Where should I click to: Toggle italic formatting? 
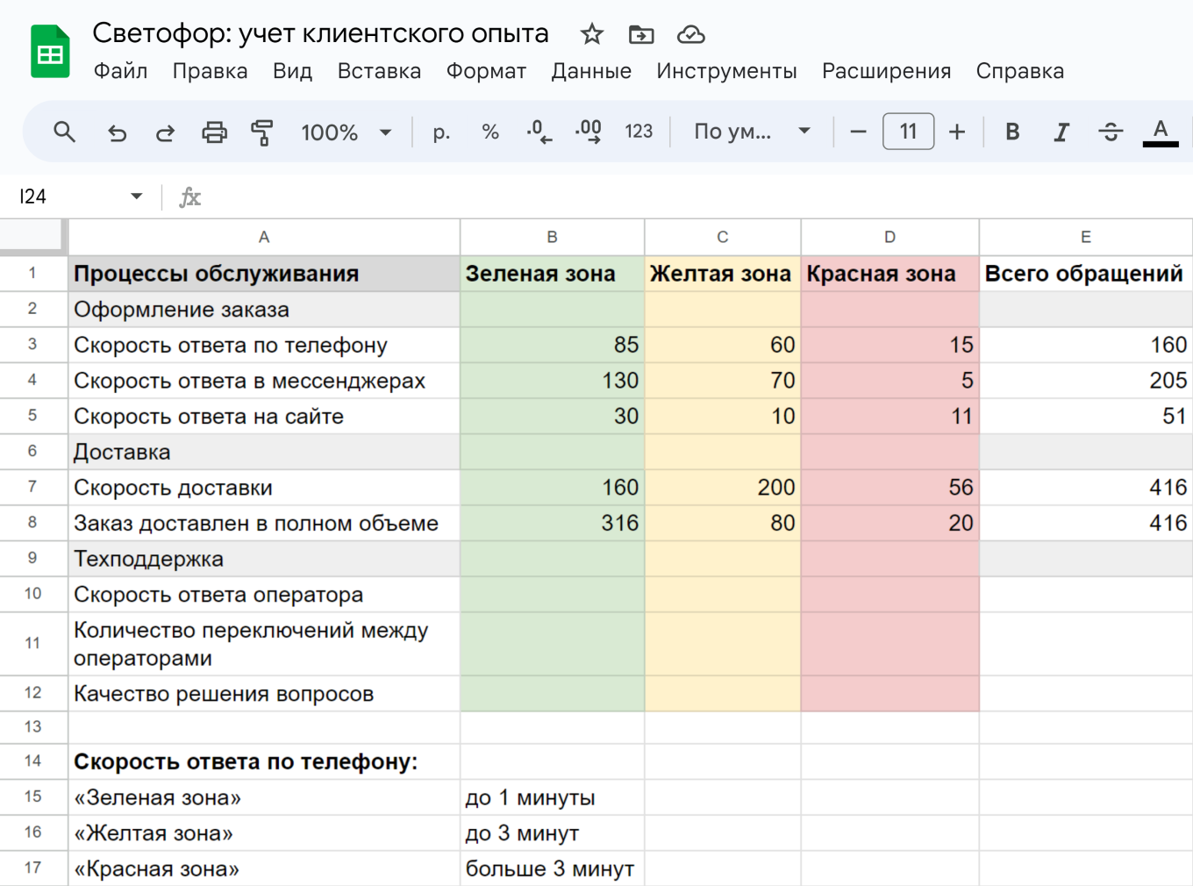tap(1061, 132)
